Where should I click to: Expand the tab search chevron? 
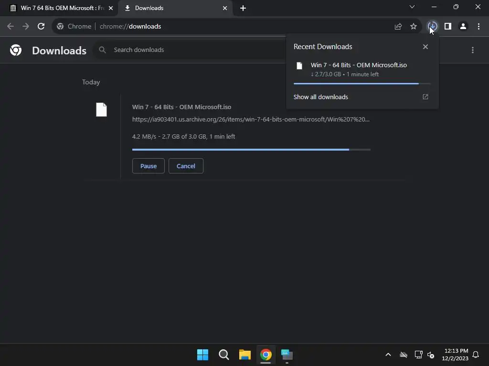(x=412, y=7)
